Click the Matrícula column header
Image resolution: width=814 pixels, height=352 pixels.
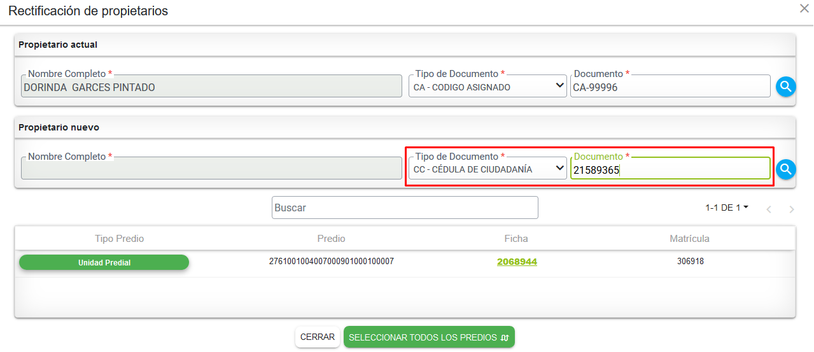pyautogui.click(x=689, y=239)
